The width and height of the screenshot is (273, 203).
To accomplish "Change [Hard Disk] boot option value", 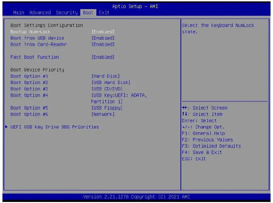I will click(x=106, y=76).
